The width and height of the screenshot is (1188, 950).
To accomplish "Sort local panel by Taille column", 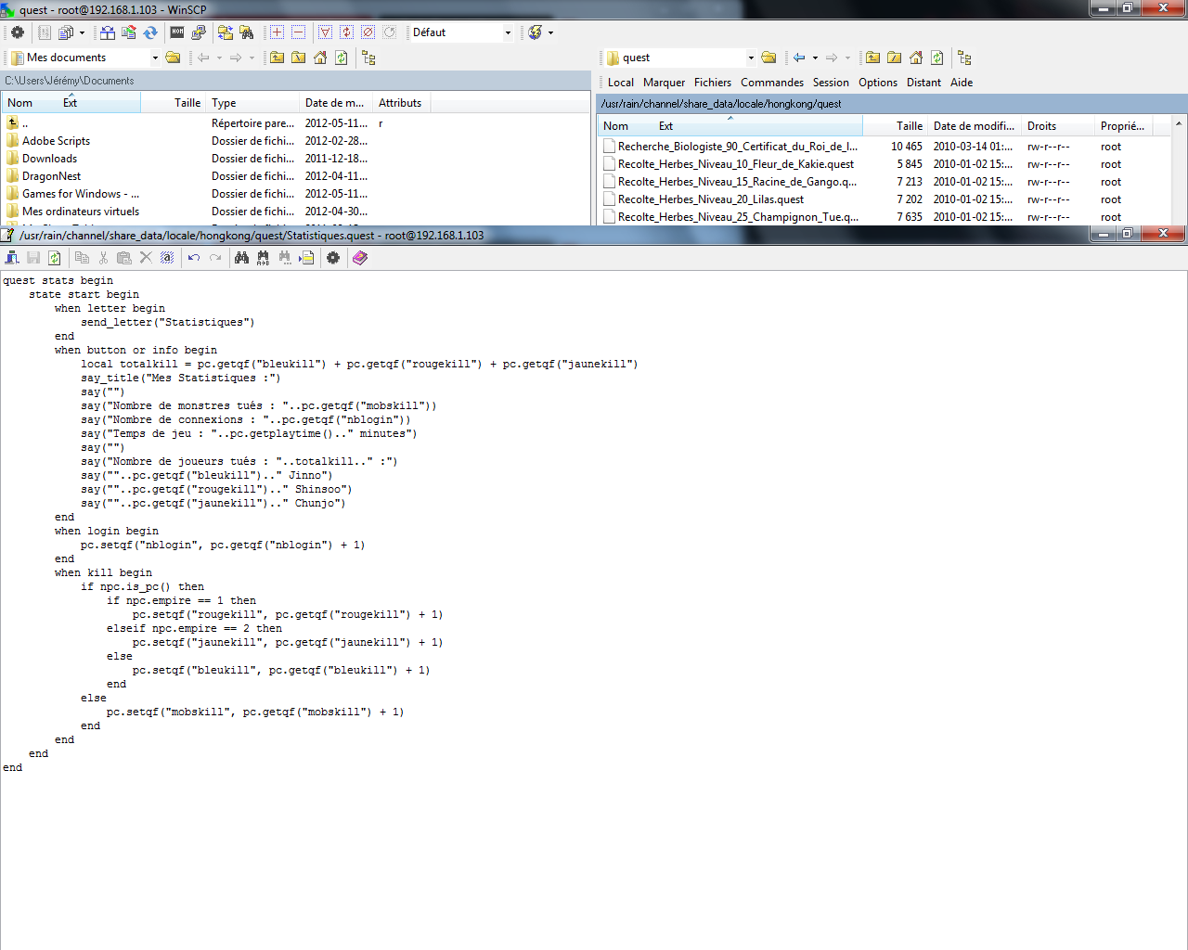I will point(174,103).
